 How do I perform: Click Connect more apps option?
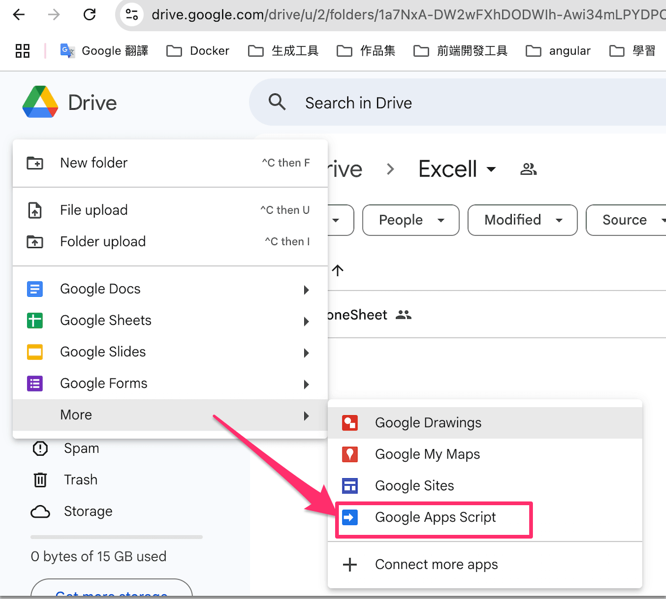pos(436,565)
